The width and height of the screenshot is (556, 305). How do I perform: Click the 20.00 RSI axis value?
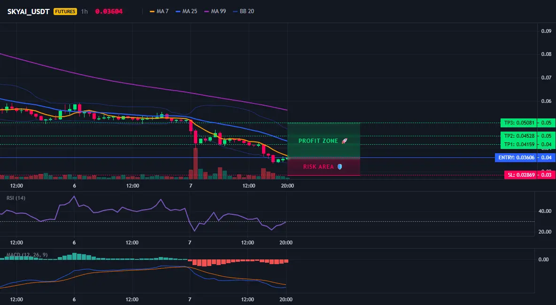point(545,232)
